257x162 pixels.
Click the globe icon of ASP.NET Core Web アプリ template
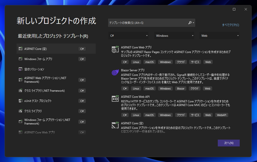tap(115, 49)
